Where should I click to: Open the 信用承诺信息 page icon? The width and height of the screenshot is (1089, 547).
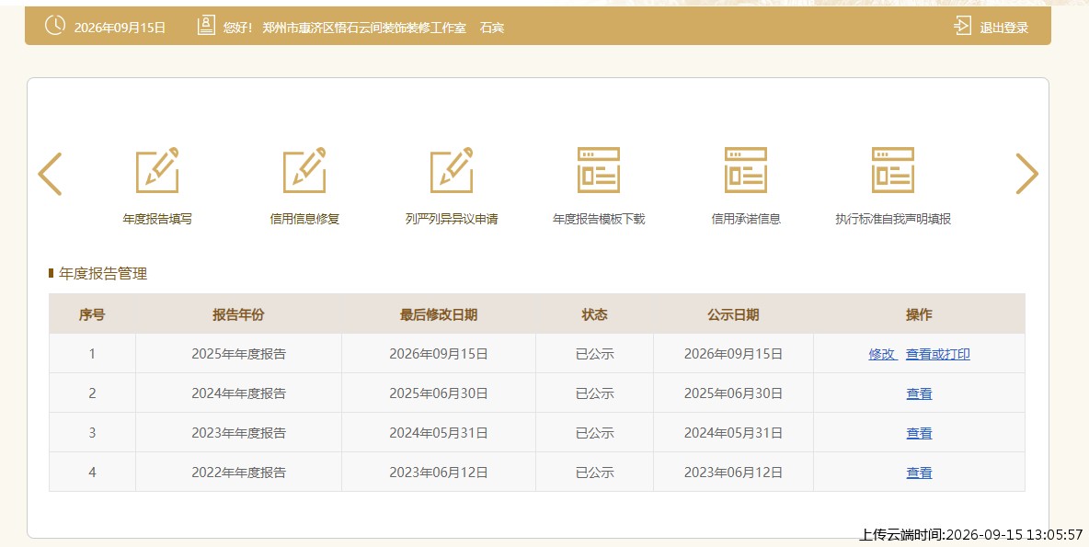tap(746, 170)
